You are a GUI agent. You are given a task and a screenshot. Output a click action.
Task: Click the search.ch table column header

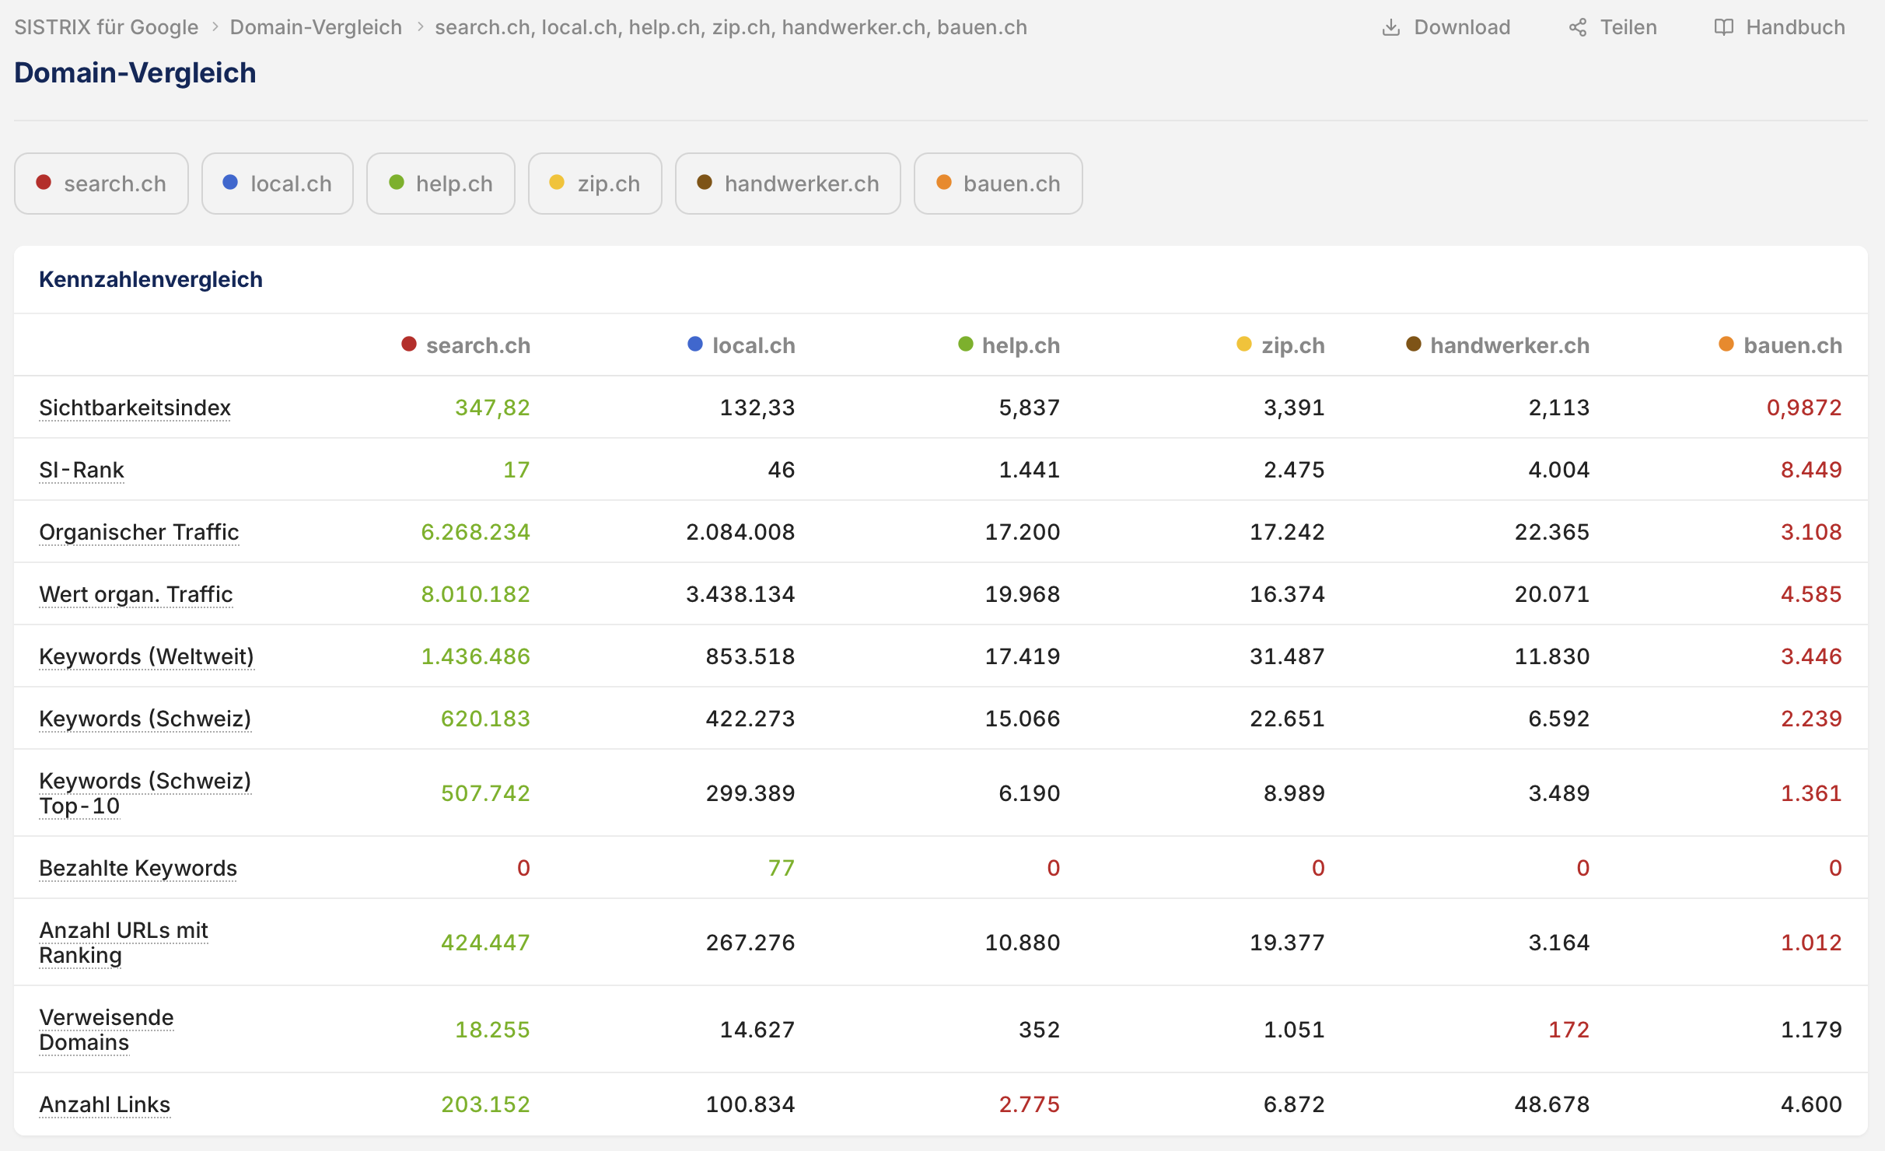pyautogui.click(x=466, y=345)
